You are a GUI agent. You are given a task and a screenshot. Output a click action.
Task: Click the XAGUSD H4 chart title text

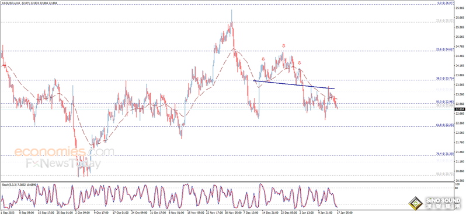pyautogui.click(x=30, y=3)
